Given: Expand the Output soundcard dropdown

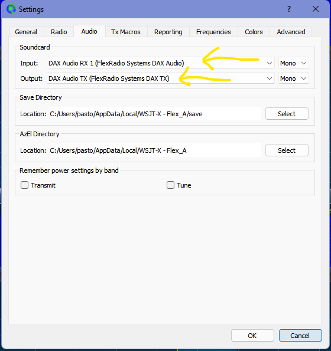Looking at the screenshot, I should [161, 78].
